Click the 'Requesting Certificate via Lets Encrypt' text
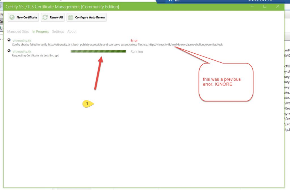 click(35, 56)
